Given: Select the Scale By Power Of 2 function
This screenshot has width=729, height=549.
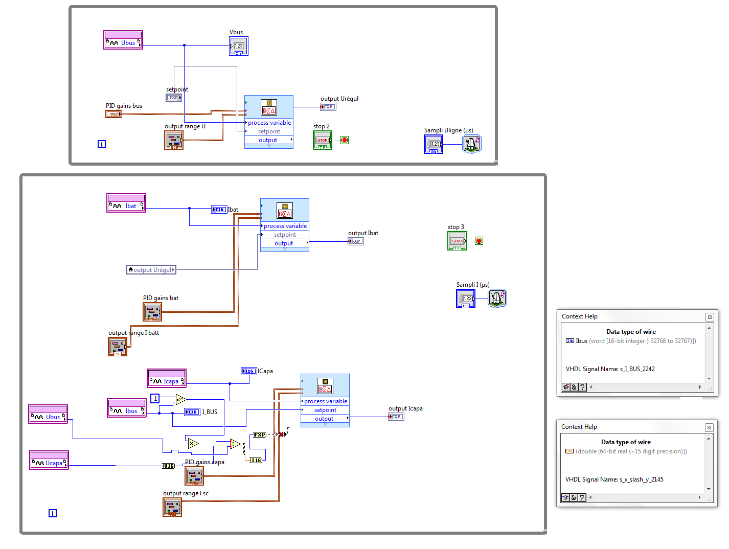Looking at the screenshot, I should point(180,399).
